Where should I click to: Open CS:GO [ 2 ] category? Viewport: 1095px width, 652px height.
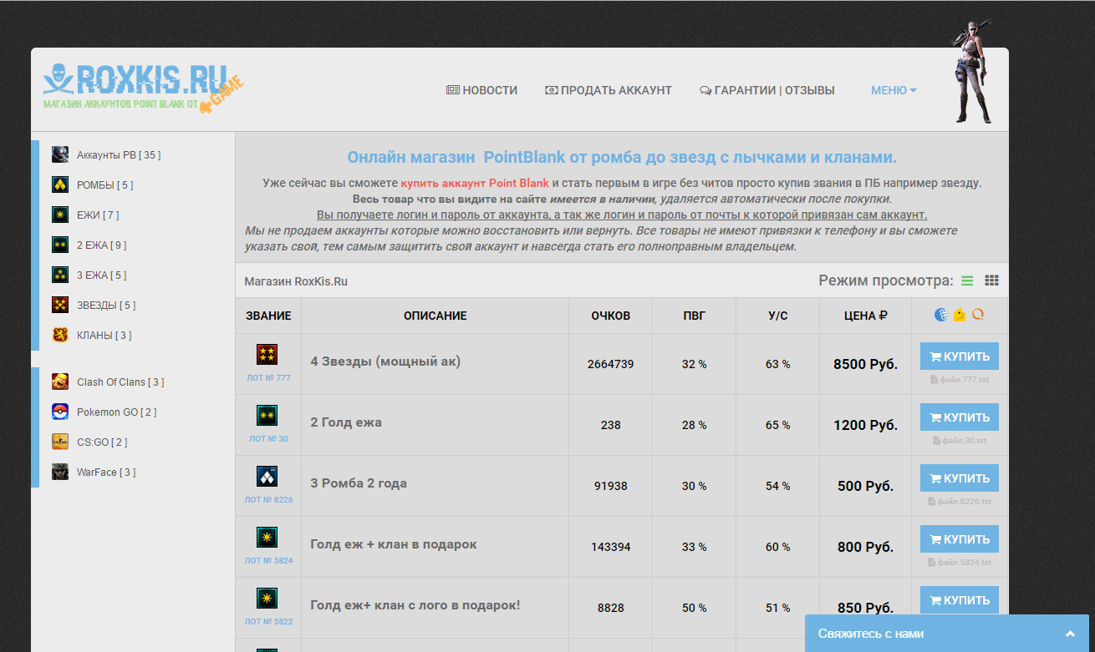(x=102, y=442)
